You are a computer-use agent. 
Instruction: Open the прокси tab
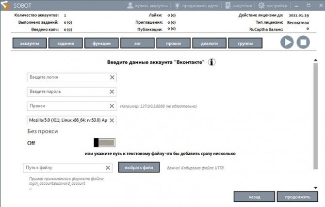coord(174,43)
